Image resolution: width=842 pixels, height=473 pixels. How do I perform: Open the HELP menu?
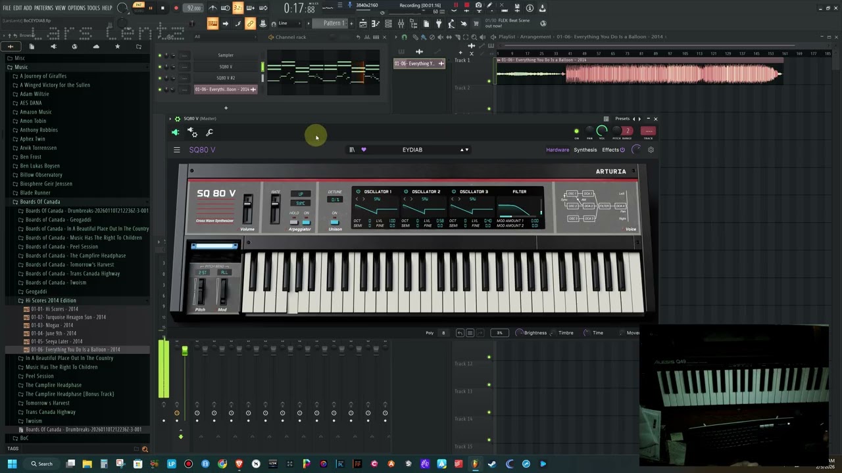[107, 8]
